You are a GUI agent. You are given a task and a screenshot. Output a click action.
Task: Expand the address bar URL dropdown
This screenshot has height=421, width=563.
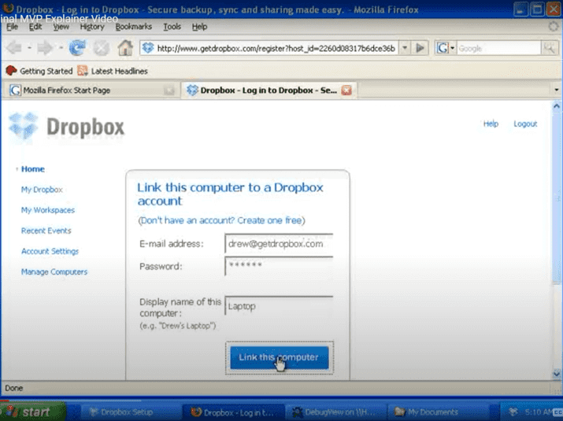point(405,48)
